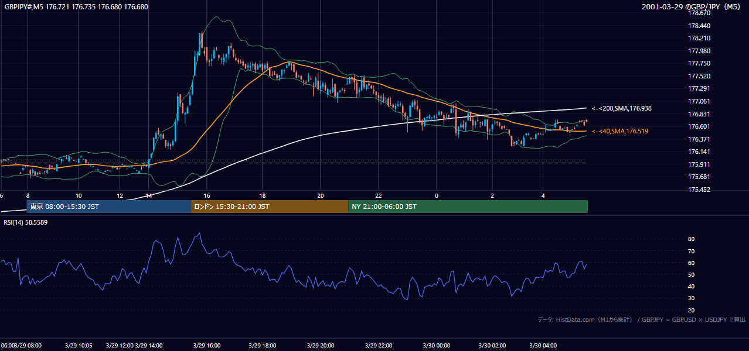This screenshot has height=351, width=749.
Task: Click hour label 14 on chart time axis
Action: 149,195
